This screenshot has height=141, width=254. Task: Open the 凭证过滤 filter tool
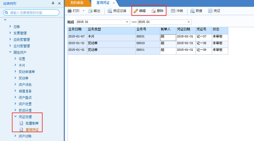tap(117, 11)
